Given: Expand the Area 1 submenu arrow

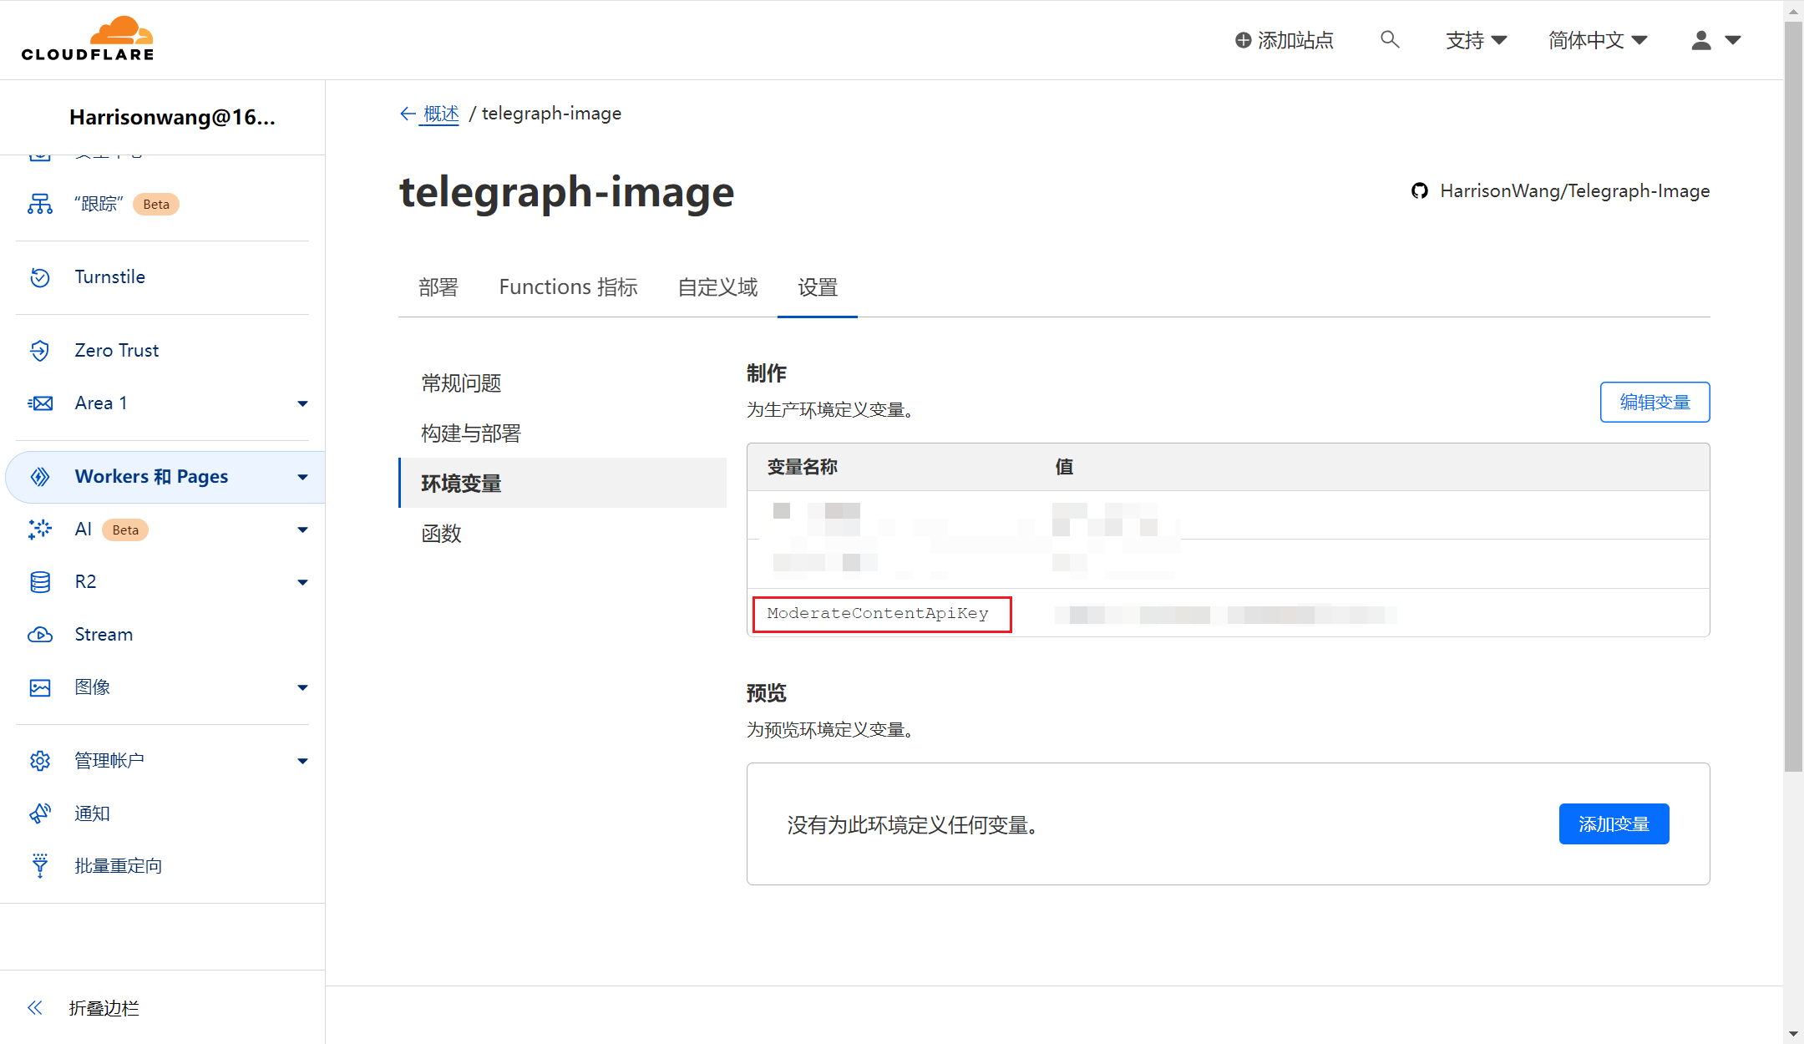Looking at the screenshot, I should 302,403.
